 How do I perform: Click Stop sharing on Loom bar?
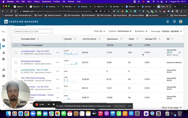click(x=119, y=106)
